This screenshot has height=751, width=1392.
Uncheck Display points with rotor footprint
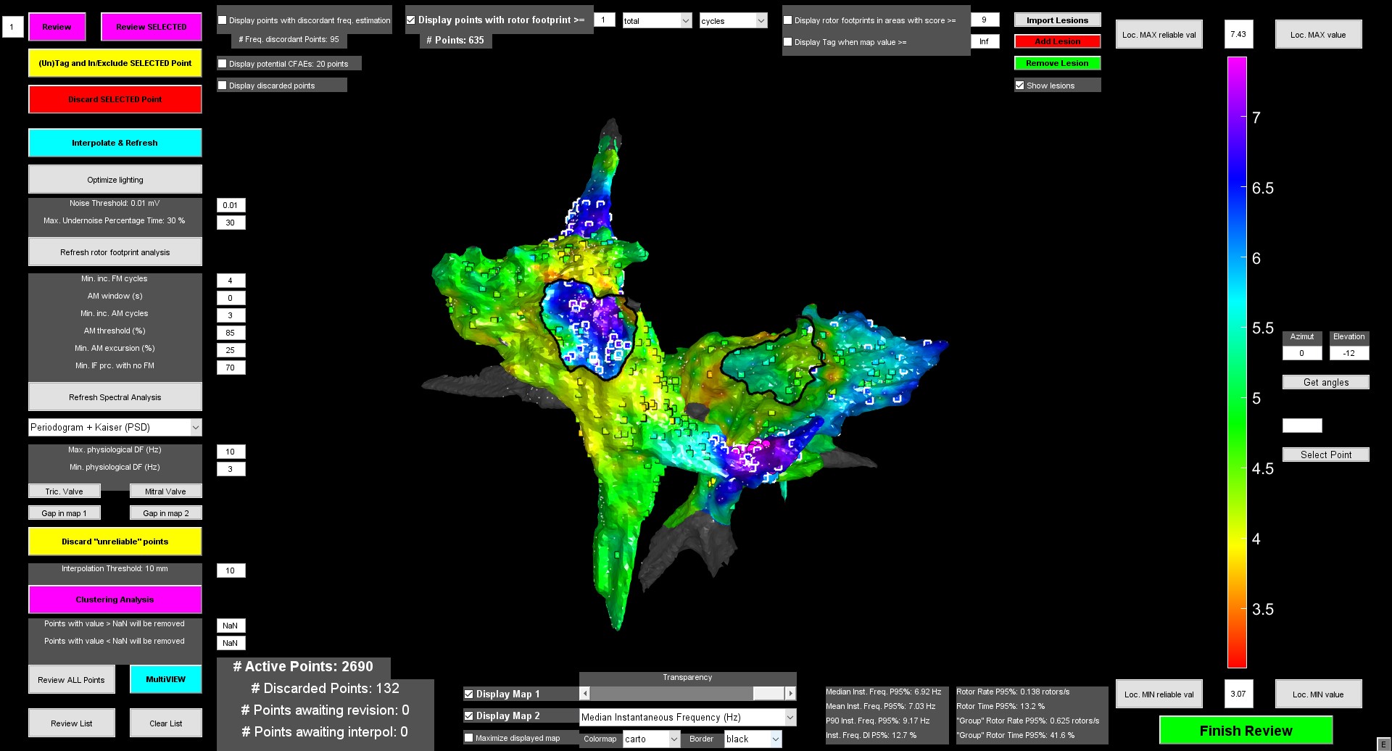tap(411, 20)
